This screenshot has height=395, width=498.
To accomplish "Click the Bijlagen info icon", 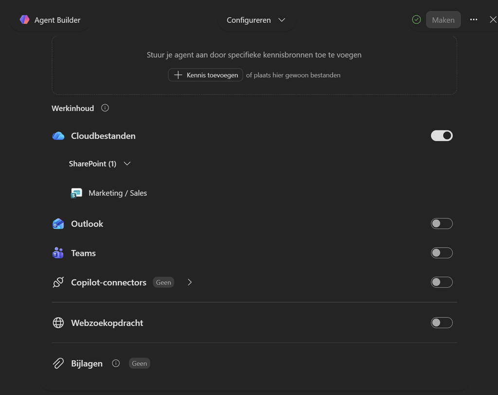I will coord(116,363).
